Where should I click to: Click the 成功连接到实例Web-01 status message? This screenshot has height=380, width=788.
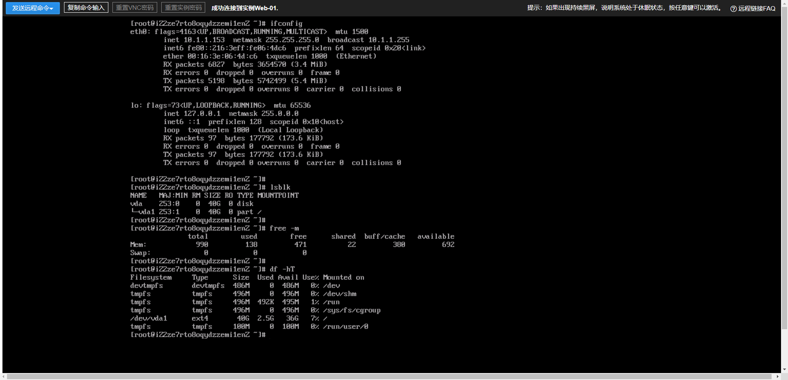click(x=245, y=8)
